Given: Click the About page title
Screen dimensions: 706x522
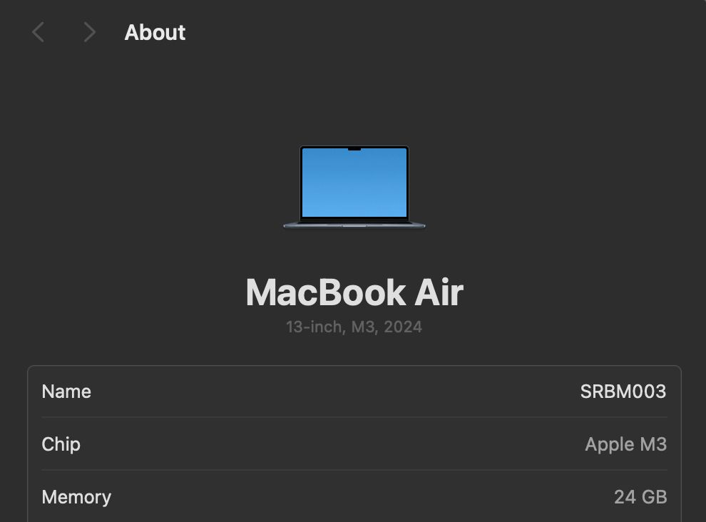Looking at the screenshot, I should pos(155,32).
